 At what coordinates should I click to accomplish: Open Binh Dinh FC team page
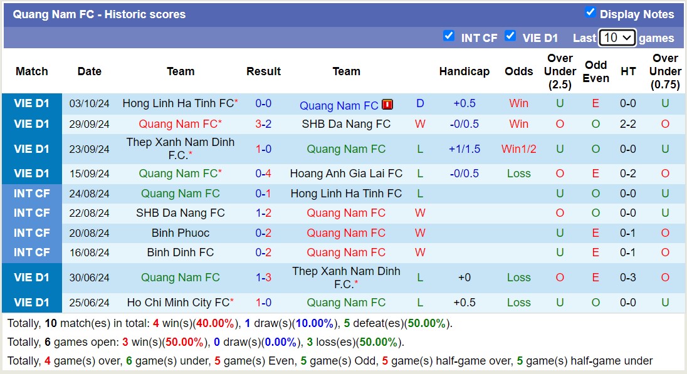(181, 252)
